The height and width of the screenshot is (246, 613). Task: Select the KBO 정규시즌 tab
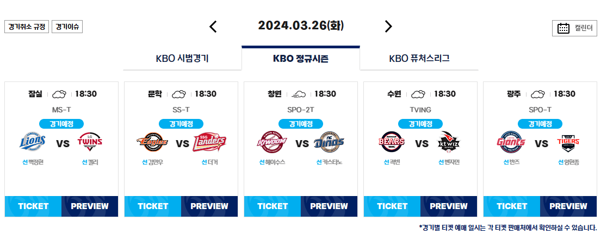[301, 59]
